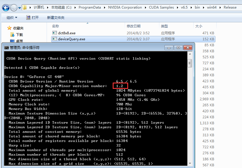The width and height of the screenshot is (242, 168).
Task: Click the dct8x8.exe application icon
Action: 55,33
